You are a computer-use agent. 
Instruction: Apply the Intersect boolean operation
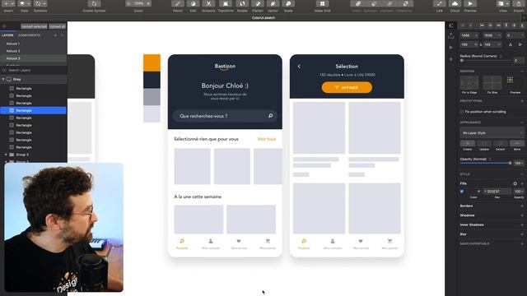pos(389,4)
